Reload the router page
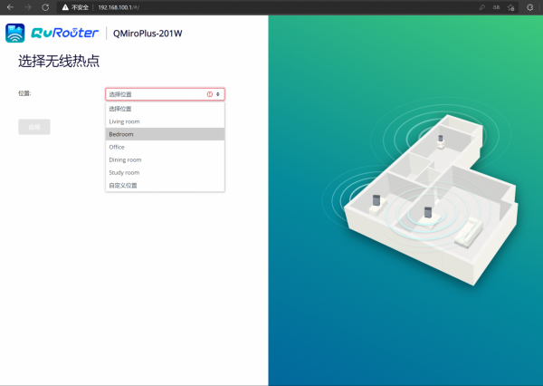This screenshot has height=386, width=543. (45, 6)
